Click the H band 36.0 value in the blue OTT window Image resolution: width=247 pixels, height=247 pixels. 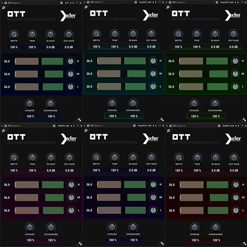(x=7, y=61)
